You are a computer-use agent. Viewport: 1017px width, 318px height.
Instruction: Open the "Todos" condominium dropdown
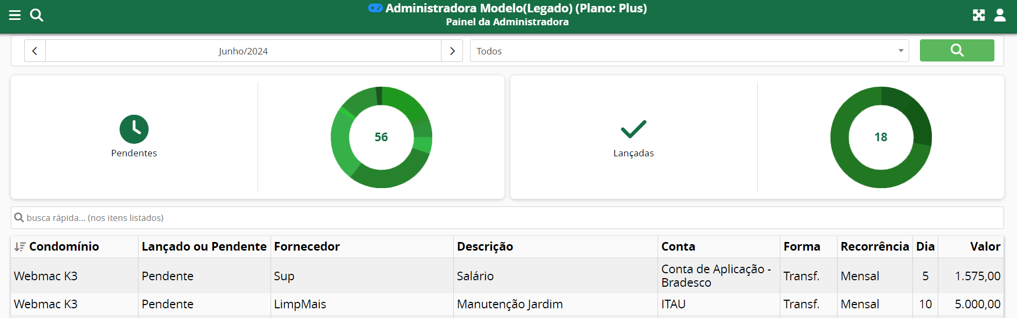(689, 51)
